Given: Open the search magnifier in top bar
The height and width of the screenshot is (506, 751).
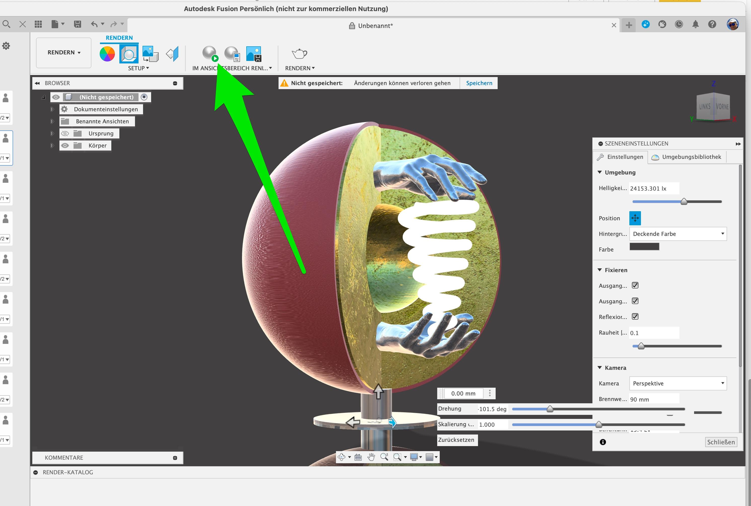Looking at the screenshot, I should tap(6, 24).
